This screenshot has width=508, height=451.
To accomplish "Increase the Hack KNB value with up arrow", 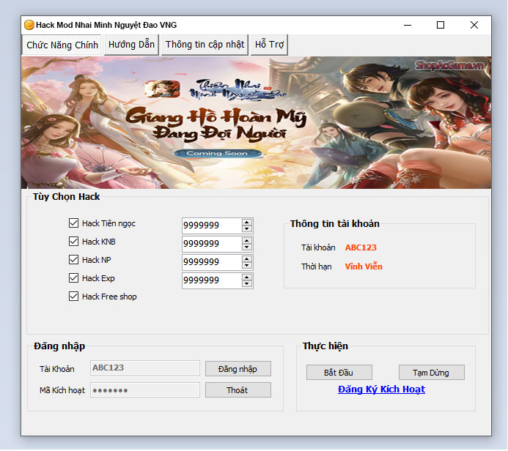I will coord(247,240).
